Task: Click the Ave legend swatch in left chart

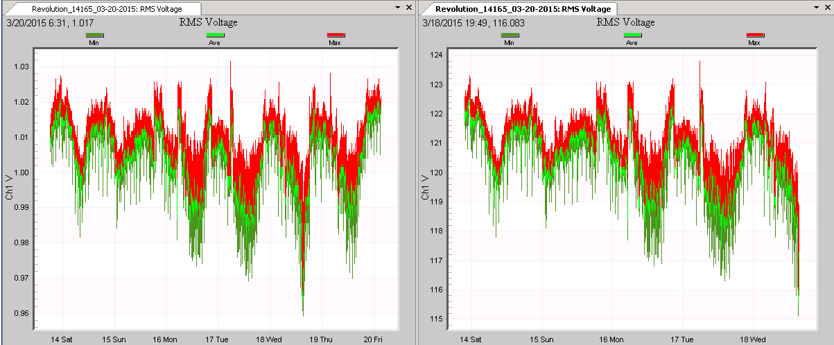Action: pos(215,35)
